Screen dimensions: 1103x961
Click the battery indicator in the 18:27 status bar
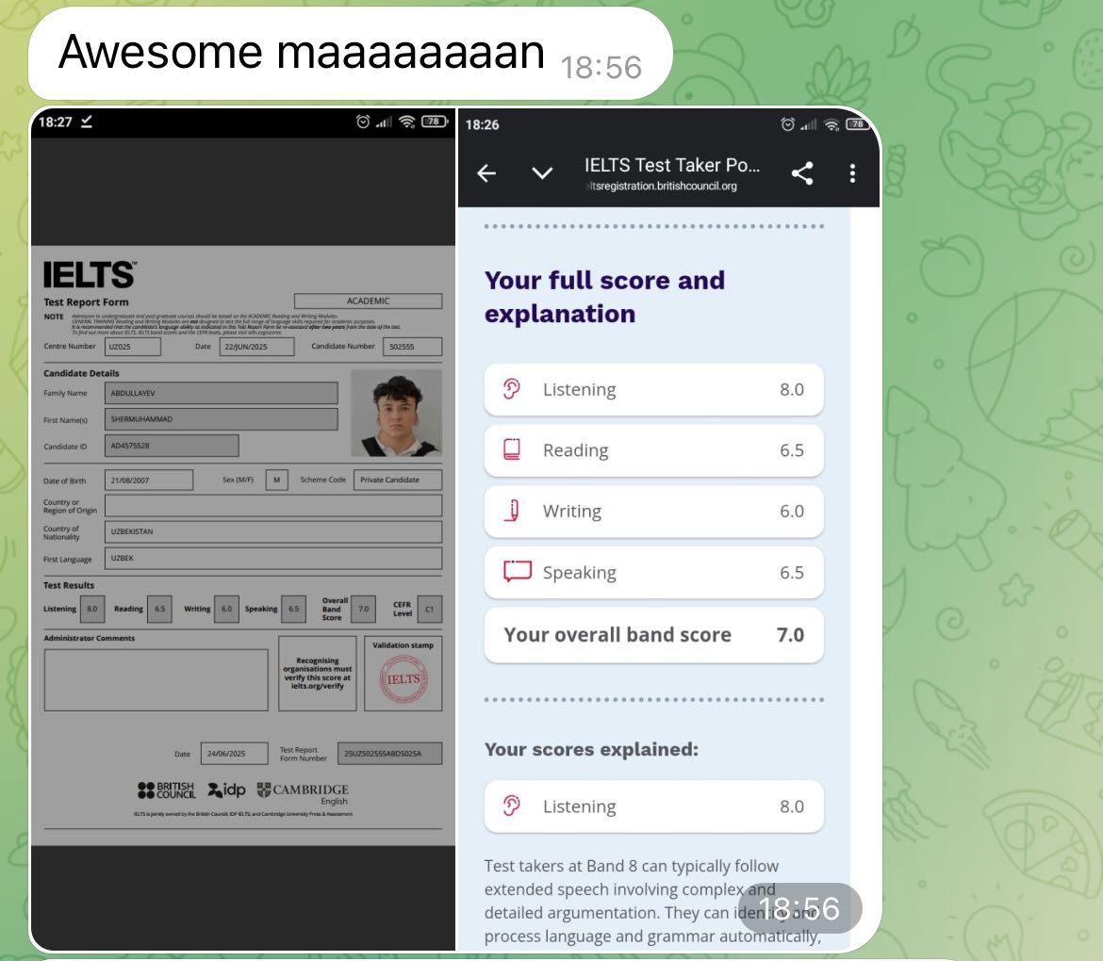pyautogui.click(x=434, y=122)
